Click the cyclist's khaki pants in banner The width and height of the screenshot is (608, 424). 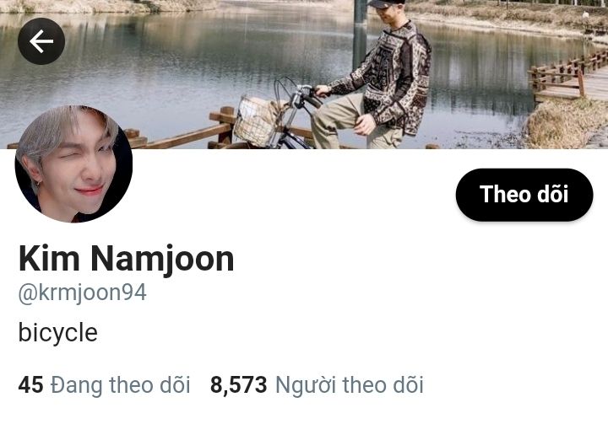point(341,120)
